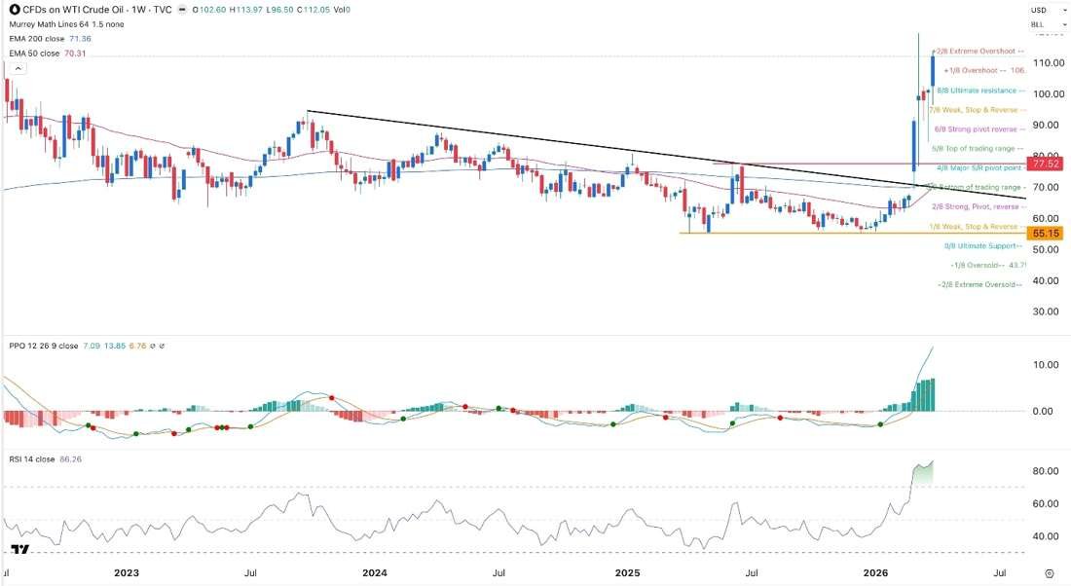This screenshot has width=1071, height=586.
Task: Click the '10.00' value on the PPO scale
Action: coord(1046,365)
